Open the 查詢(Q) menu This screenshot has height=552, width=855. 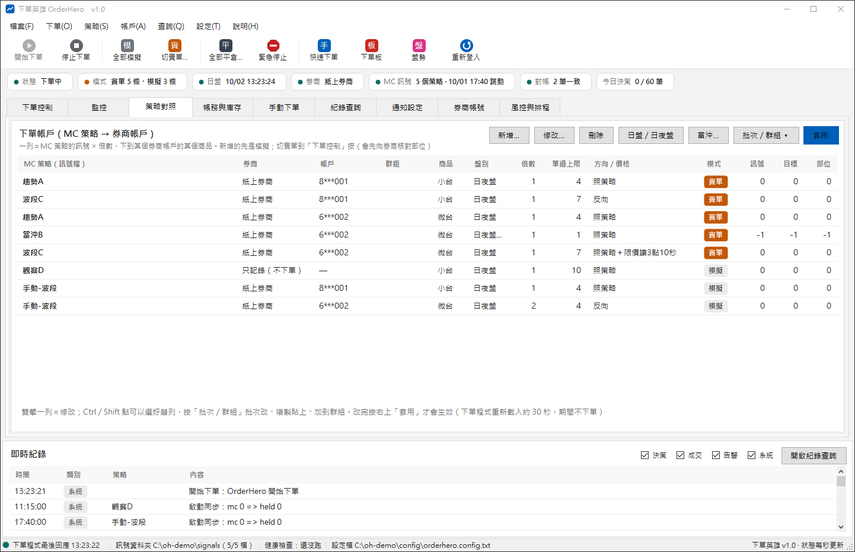(171, 26)
